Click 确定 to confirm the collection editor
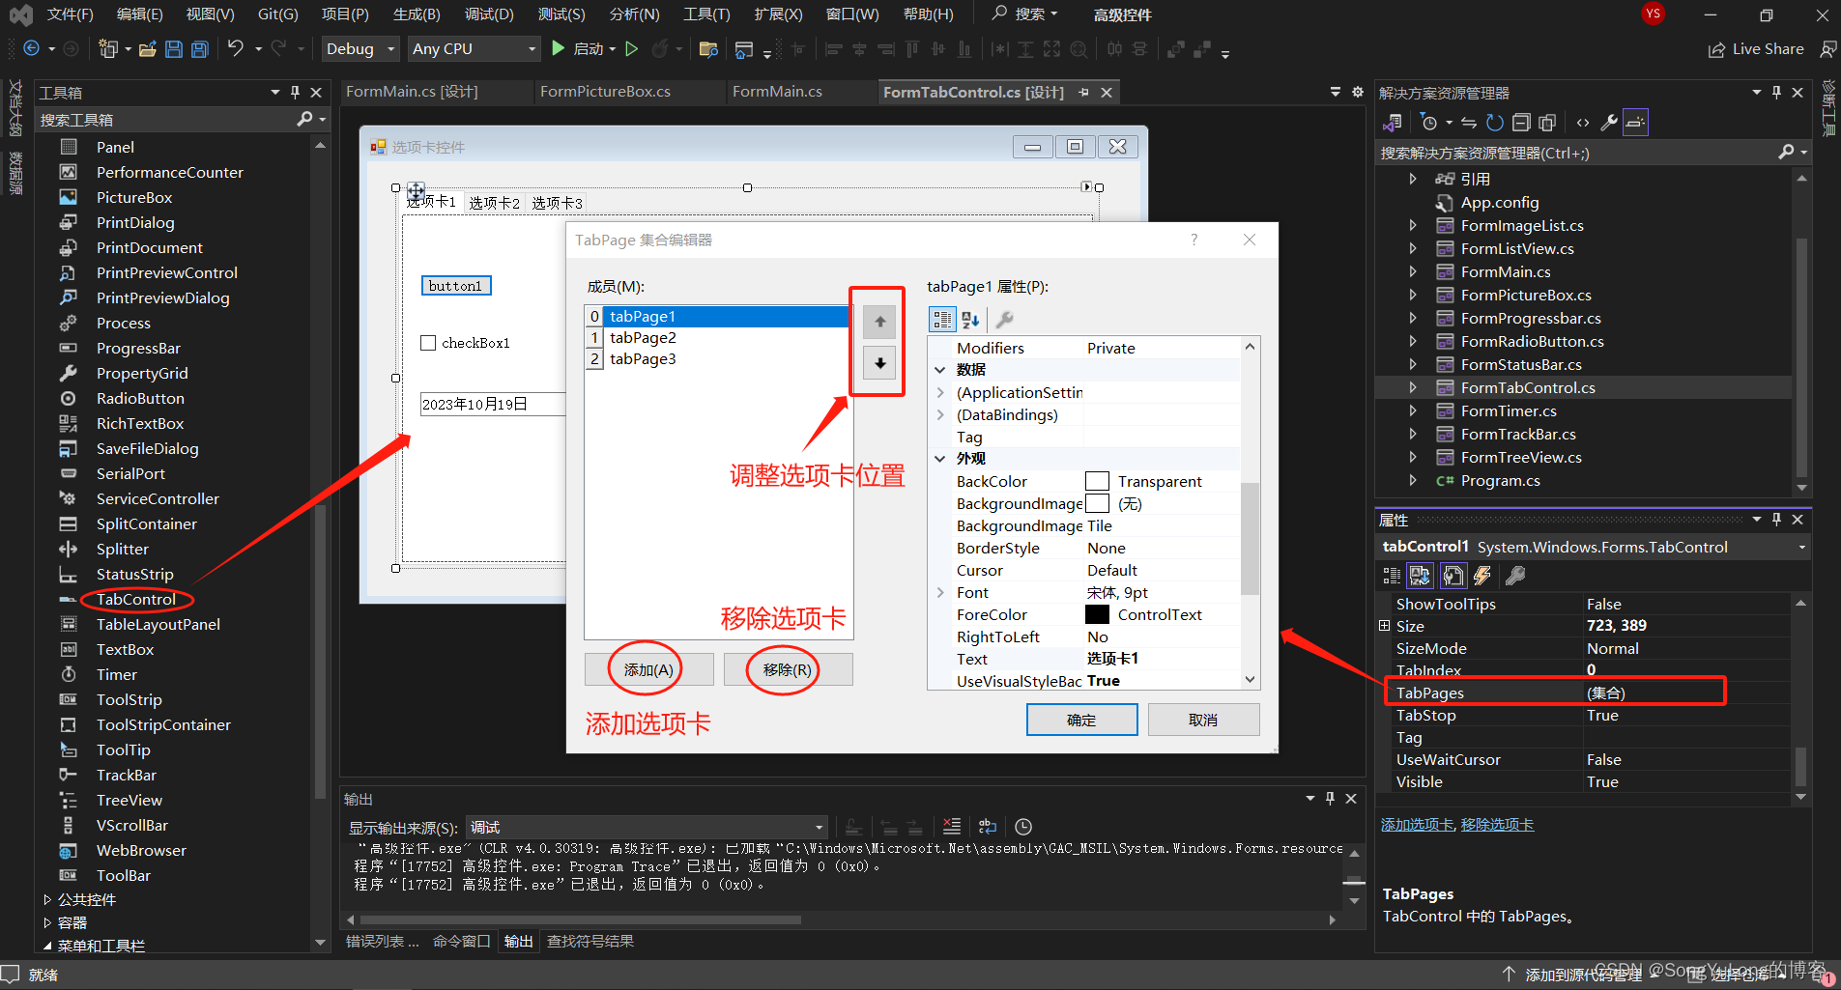Image resolution: width=1841 pixels, height=990 pixels. pos(1081,720)
